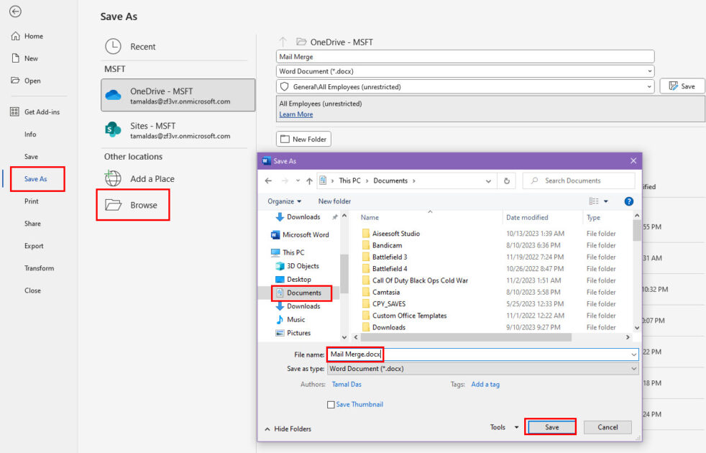Viewport: 706px width, 453px height.
Task: Sort files by Name column header
Action: pos(370,217)
